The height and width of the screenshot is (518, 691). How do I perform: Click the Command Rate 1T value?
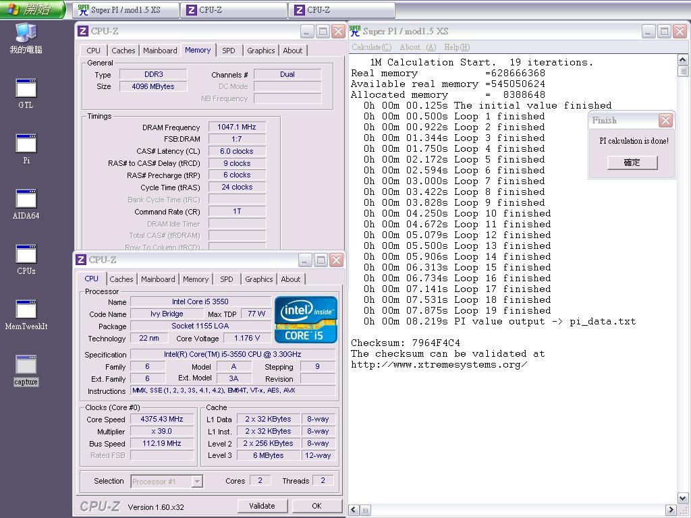point(237,211)
